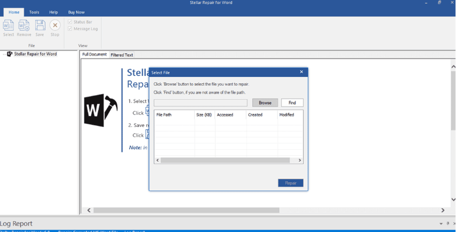
Task: Click the Word logo icon in tree panel
Action: coord(10,54)
